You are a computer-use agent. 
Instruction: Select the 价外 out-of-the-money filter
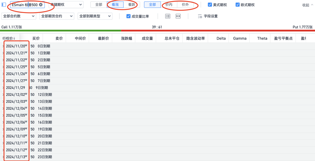point(185,5)
